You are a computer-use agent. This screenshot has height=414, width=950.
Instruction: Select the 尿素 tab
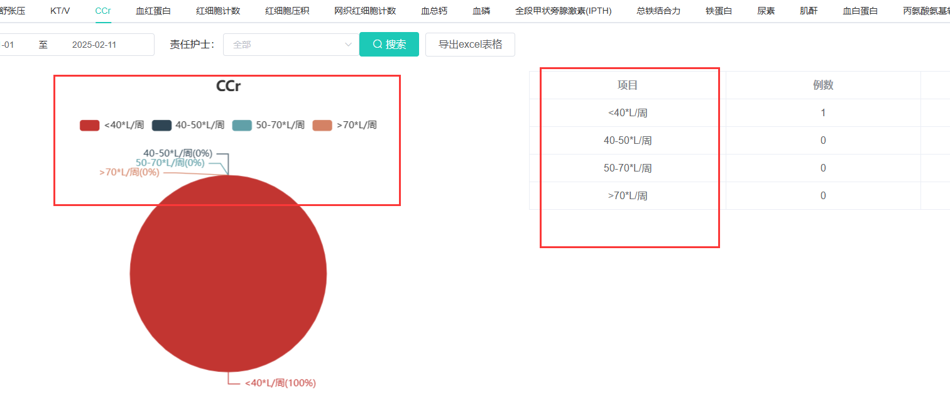(x=766, y=11)
